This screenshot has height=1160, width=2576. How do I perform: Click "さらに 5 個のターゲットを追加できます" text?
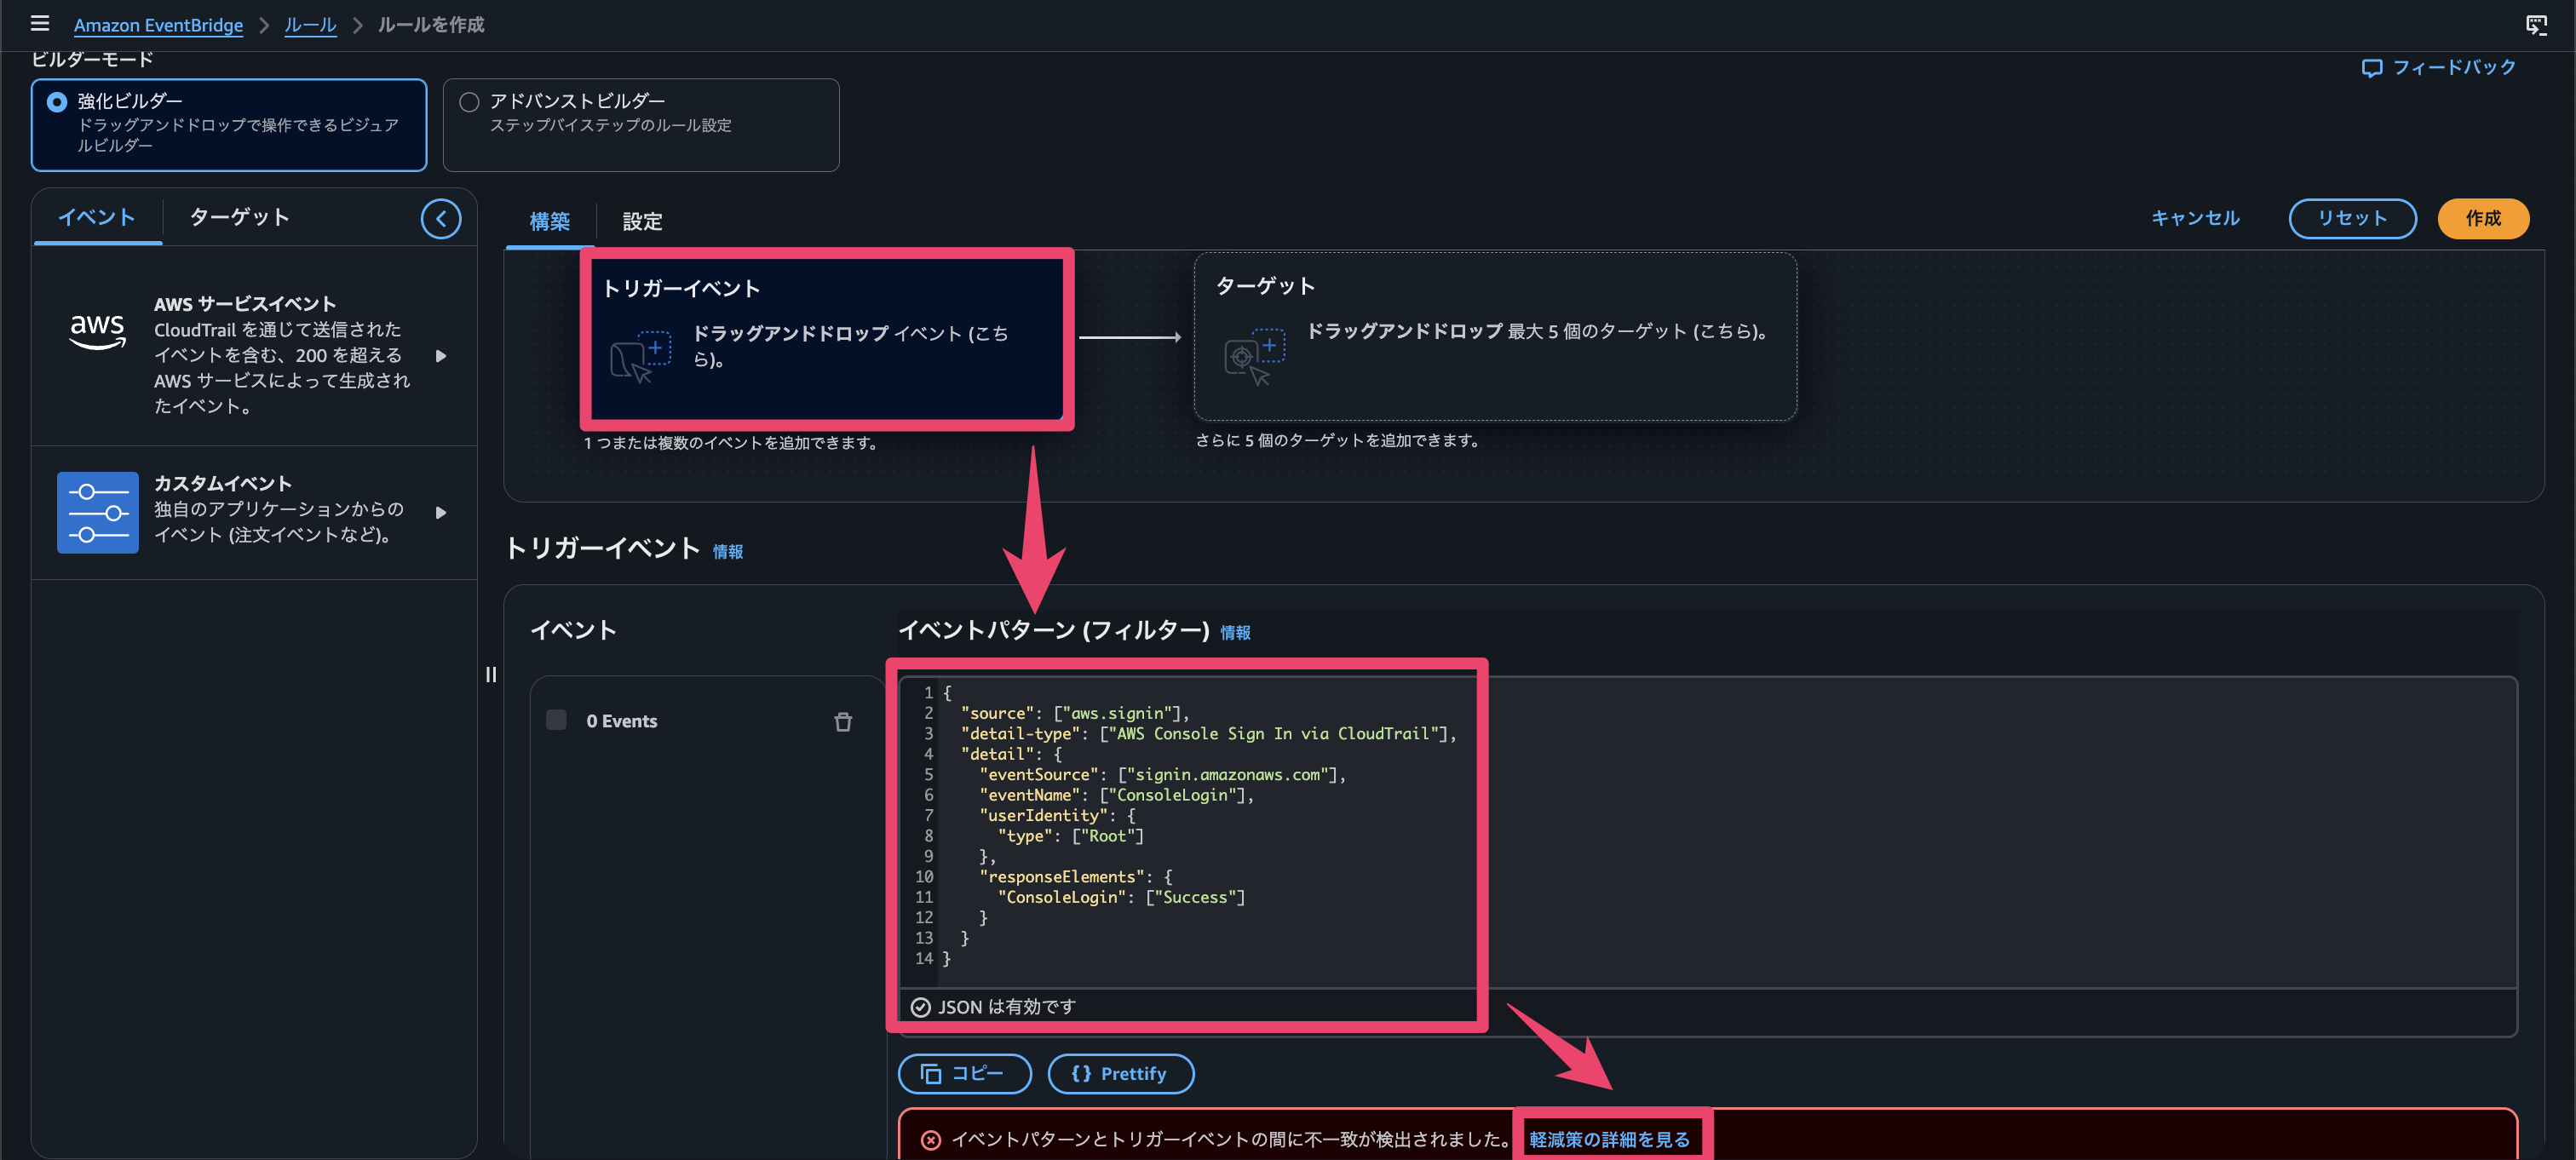[x=1338, y=440]
